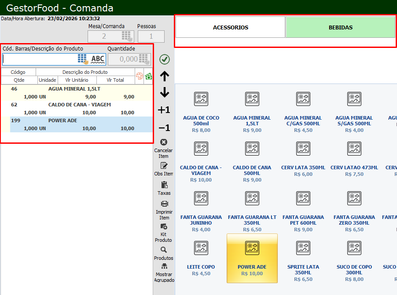
Task: Select the BEBIDAS category tab
Action: coord(340,27)
